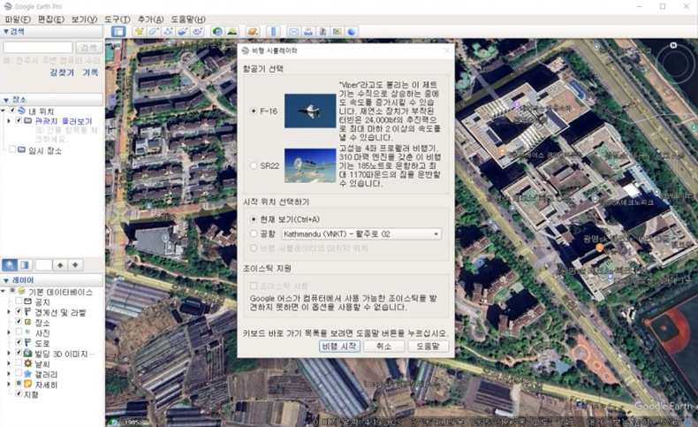Click the 도움말 button in the flight dialog
The image size is (698, 427).
pos(428,346)
